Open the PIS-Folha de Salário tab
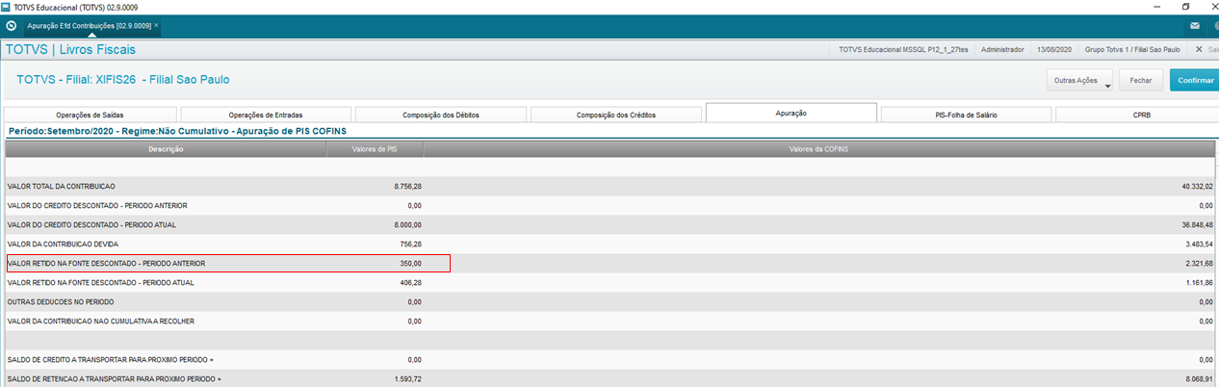Screen dimensions: 1219x387 (966, 115)
